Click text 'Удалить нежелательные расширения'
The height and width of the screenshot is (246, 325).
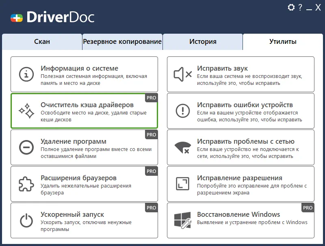(86, 186)
